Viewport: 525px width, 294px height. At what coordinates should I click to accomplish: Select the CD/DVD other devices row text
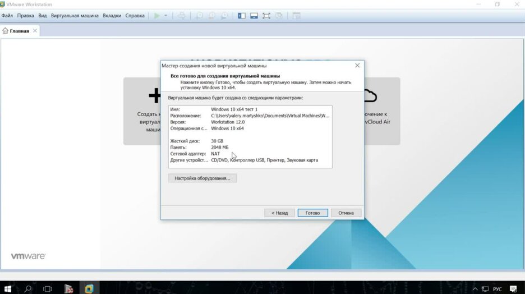[x=265, y=160]
